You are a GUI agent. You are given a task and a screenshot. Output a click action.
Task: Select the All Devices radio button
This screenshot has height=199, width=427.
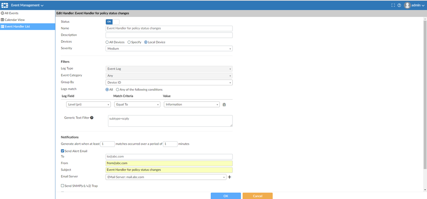pos(107,42)
